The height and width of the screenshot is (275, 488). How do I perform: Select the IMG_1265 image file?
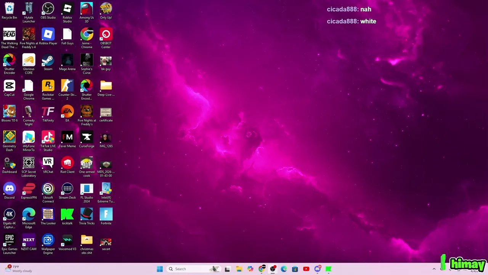pos(106,139)
